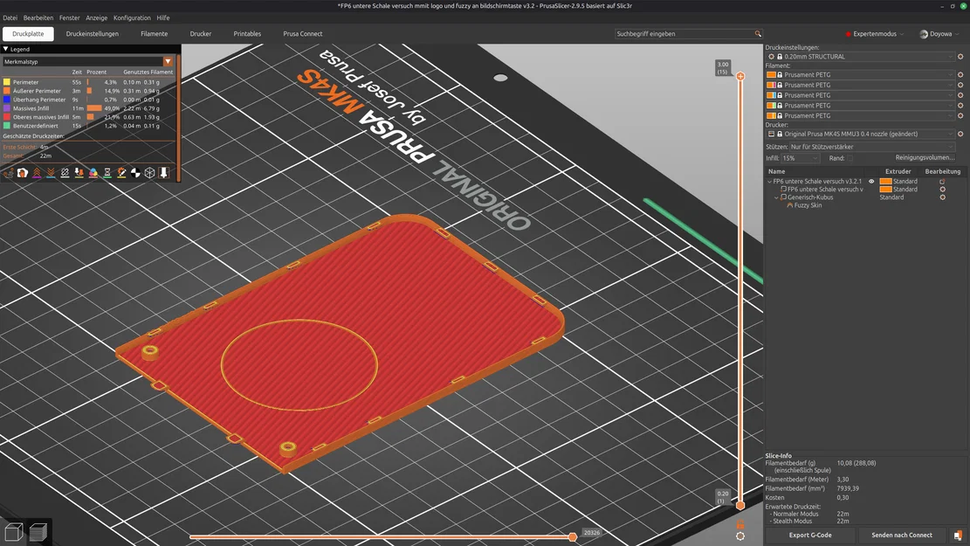This screenshot has width=970, height=546.
Task: Open Hilfe menu
Action: pyautogui.click(x=163, y=18)
